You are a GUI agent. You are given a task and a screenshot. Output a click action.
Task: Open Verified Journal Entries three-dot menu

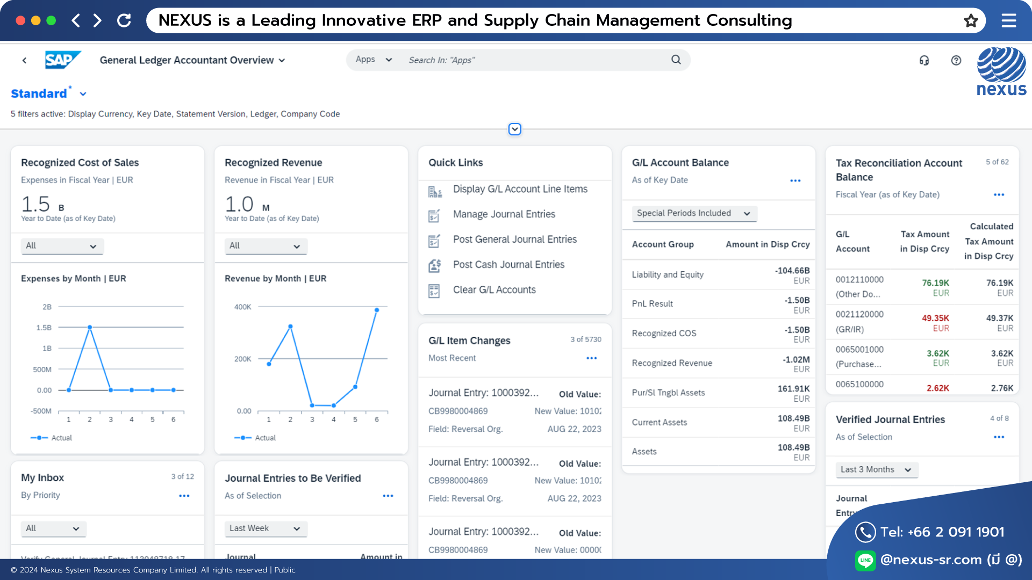pyautogui.click(x=999, y=437)
